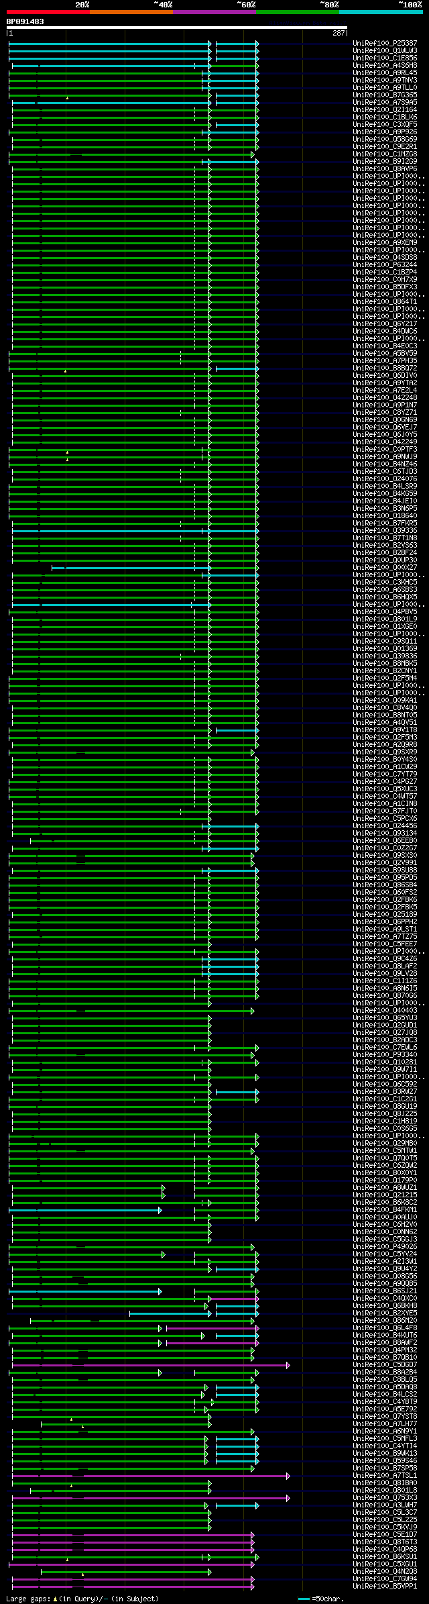Viewport: 429px width, 1604px height.
Task: Select the UniRef100_A9P926 label
Action: [385, 132]
